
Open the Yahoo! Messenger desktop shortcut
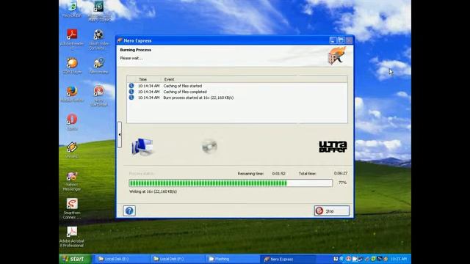(72, 181)
